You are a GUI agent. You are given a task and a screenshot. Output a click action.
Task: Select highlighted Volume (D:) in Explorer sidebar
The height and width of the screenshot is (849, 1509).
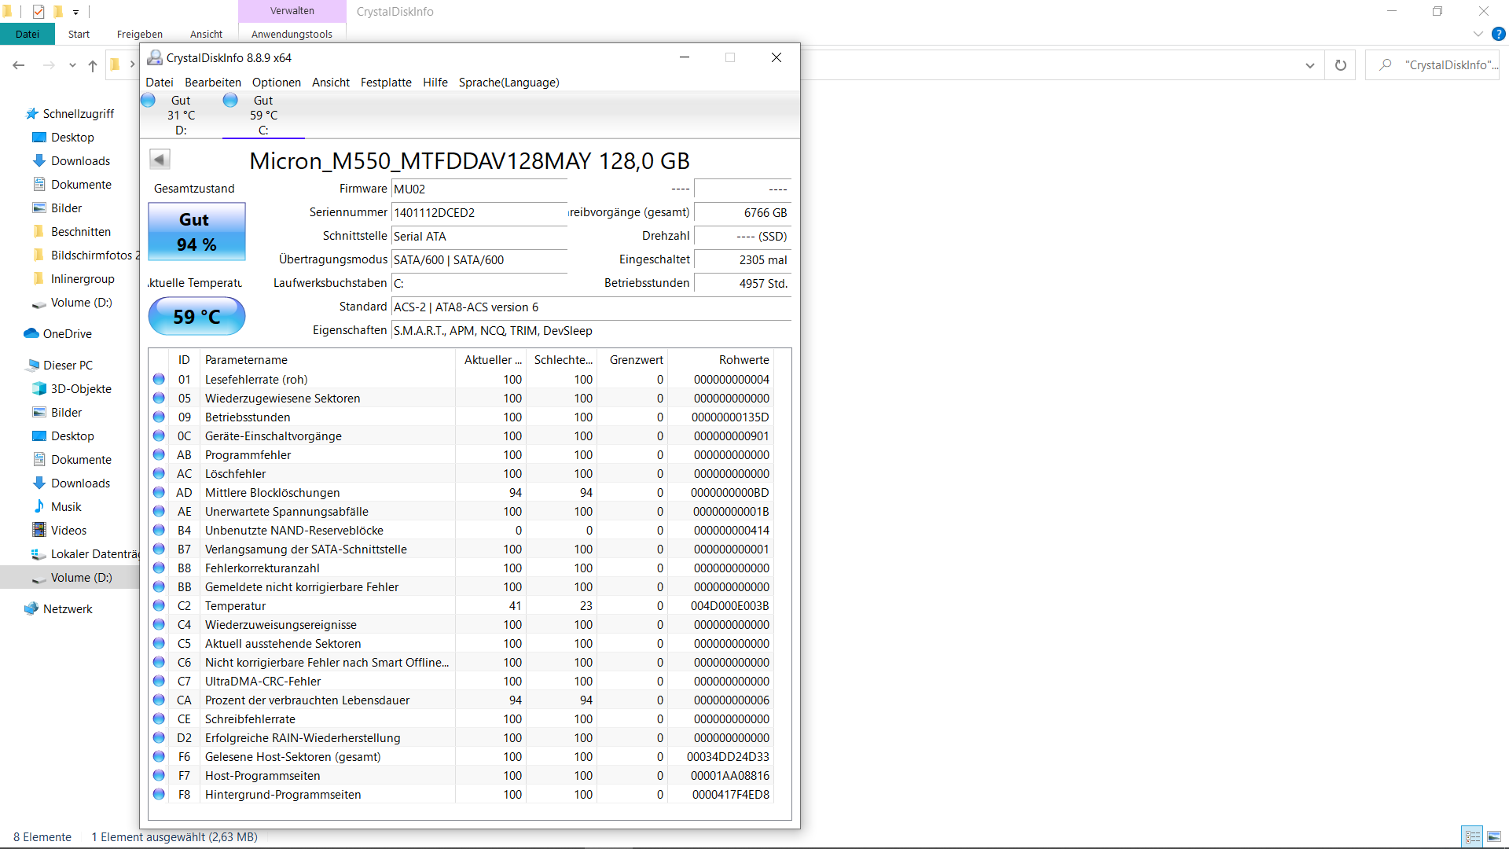click(x=72, y=577)
